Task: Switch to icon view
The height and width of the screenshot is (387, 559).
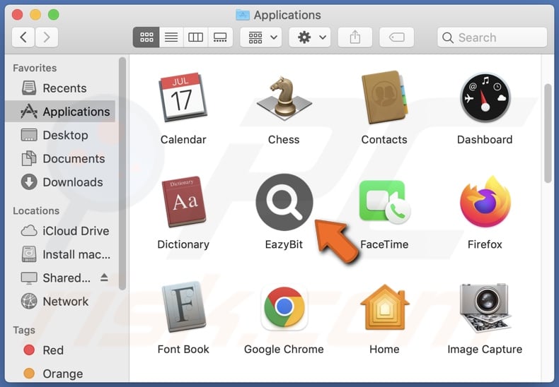Action: (146, 37)
